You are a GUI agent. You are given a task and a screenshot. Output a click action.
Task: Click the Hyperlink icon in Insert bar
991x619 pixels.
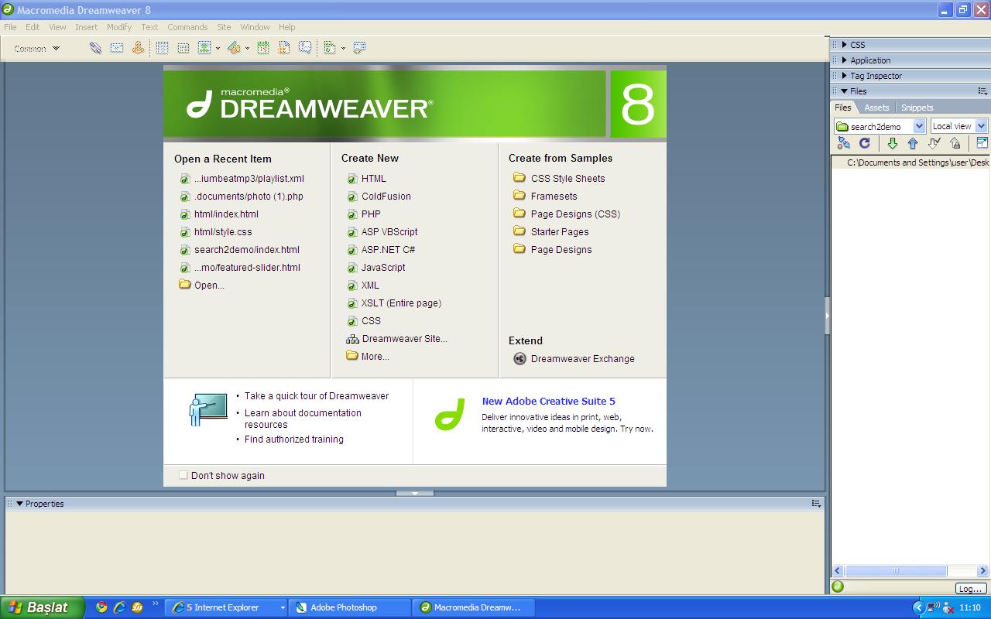pyautogui.click(x=95, y=48)
